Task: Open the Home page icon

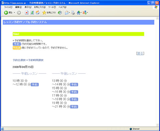Action: pos(38,13)
